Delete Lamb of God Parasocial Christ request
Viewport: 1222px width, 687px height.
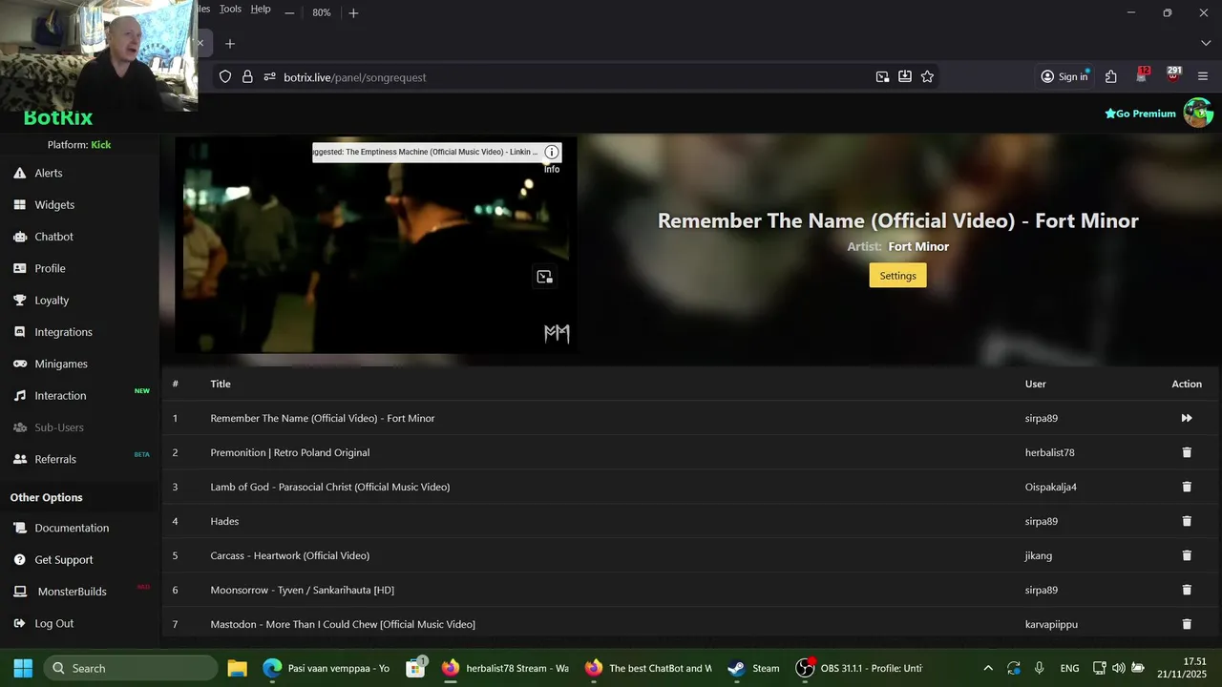1187,487
